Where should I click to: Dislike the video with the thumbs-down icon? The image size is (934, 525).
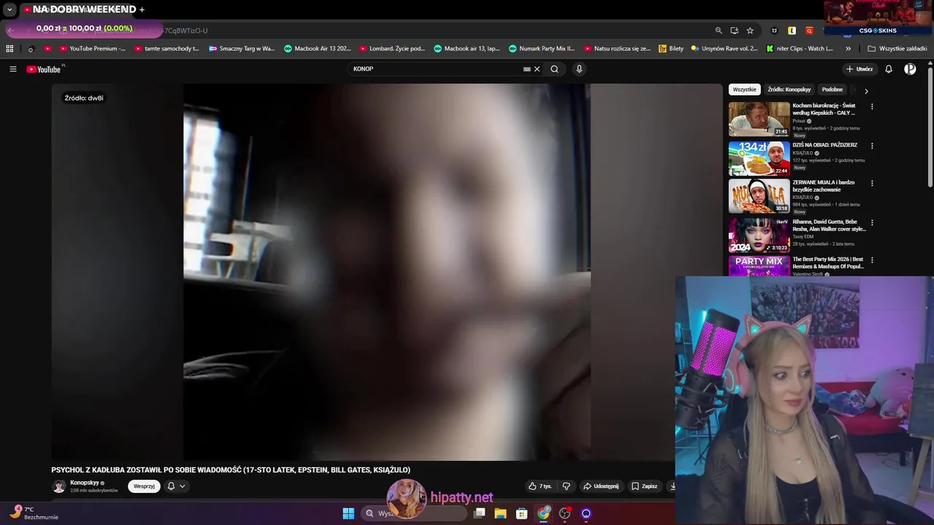pos(566,486)
